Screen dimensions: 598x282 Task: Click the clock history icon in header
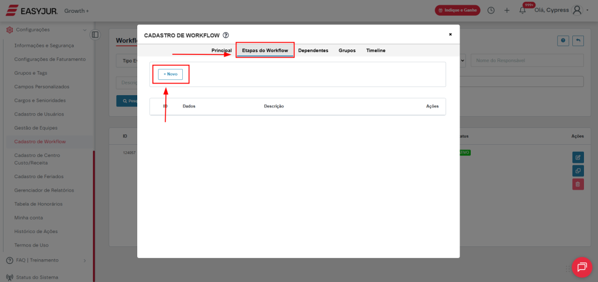491,11
